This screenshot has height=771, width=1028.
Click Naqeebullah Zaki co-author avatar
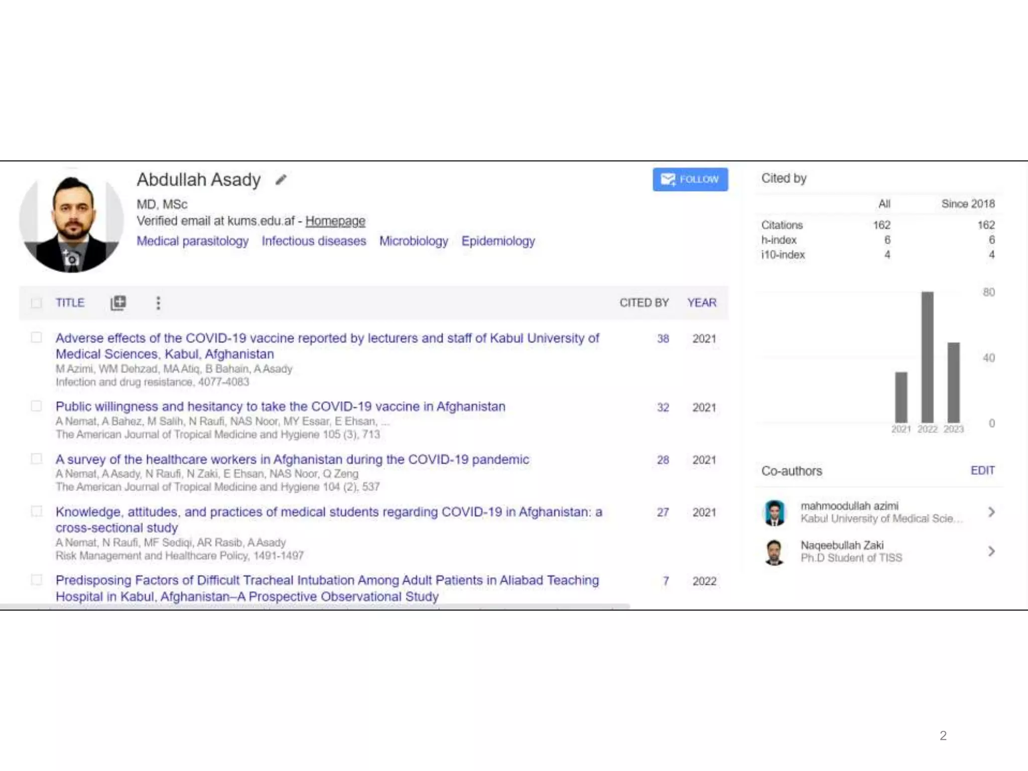point(775,552)
